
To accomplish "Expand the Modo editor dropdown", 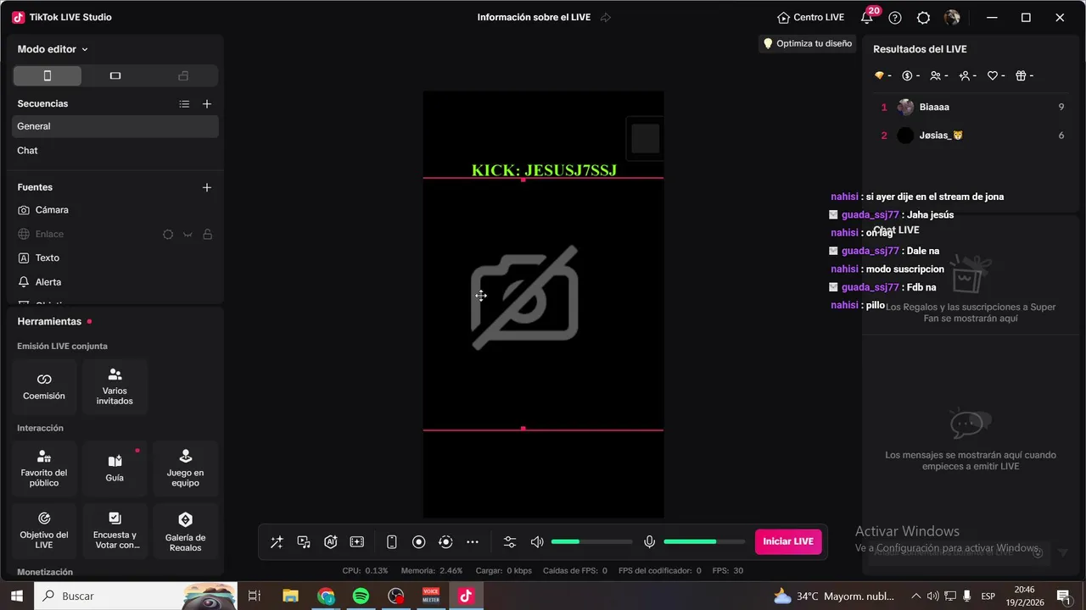I will tap(53, 49).
